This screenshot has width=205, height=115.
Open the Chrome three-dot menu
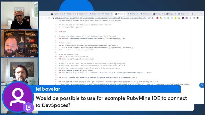click(x=201, y=18)
